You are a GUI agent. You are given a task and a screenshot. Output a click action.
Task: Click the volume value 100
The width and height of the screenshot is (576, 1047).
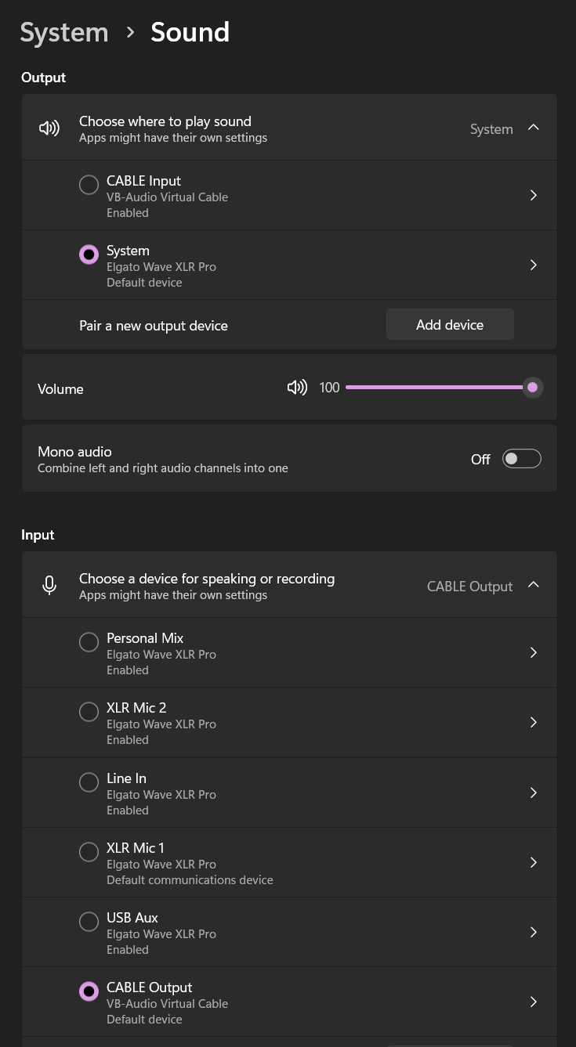click(x=329, y=388)
